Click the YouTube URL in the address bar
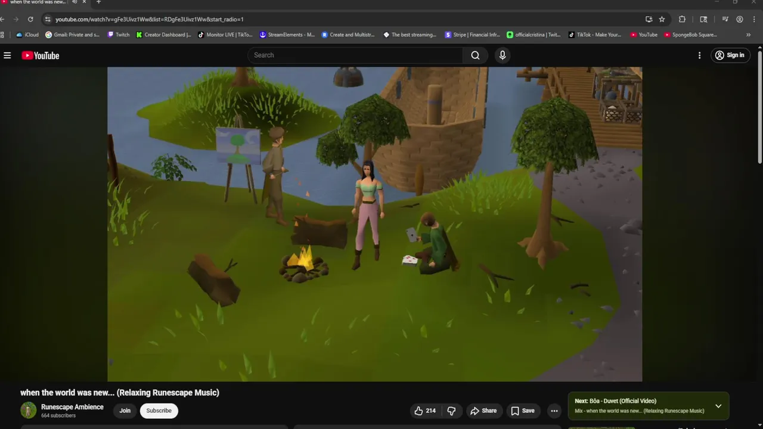 pos(150,19)
